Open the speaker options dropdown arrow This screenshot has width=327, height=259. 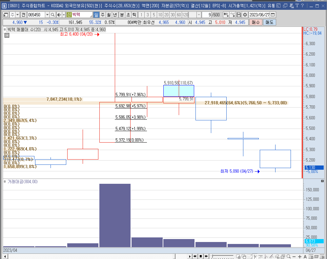click(64, 15)
